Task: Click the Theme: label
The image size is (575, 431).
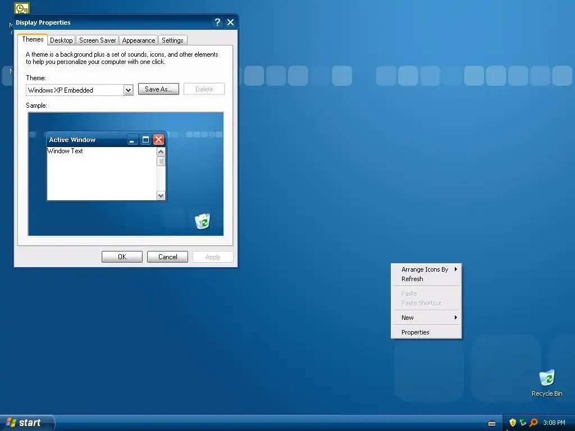Action: click(x=36, y=78)
